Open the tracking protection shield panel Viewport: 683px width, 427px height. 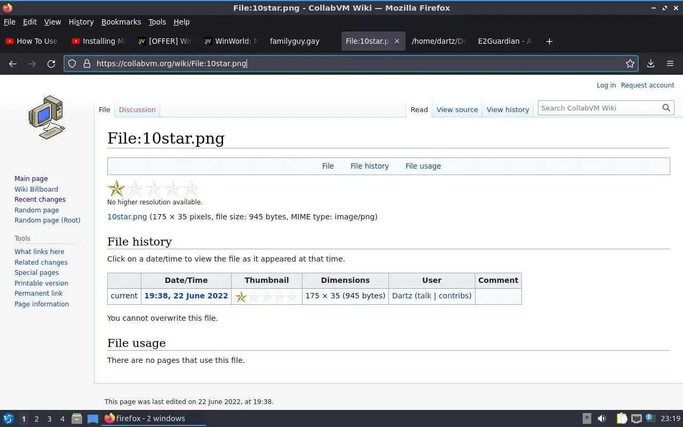coord(73,64)
